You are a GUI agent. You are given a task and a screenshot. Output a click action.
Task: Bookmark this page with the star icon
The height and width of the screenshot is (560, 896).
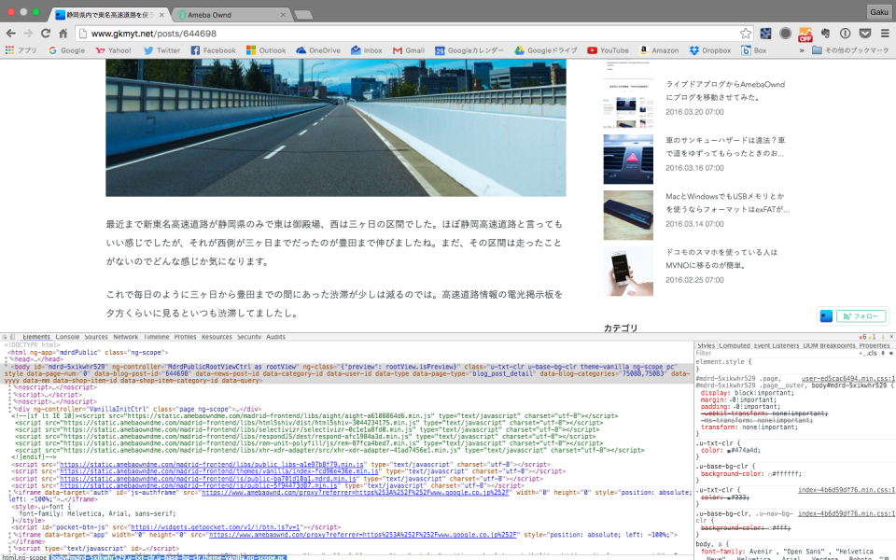click(745, 34)
